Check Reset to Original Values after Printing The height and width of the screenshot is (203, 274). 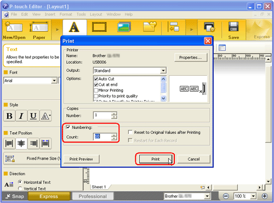(x=130, y=132)
